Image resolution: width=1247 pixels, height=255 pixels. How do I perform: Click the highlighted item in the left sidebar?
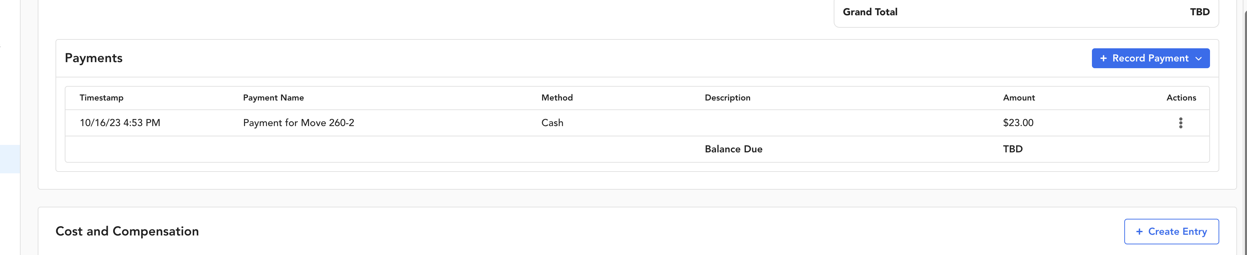[10, 159]
